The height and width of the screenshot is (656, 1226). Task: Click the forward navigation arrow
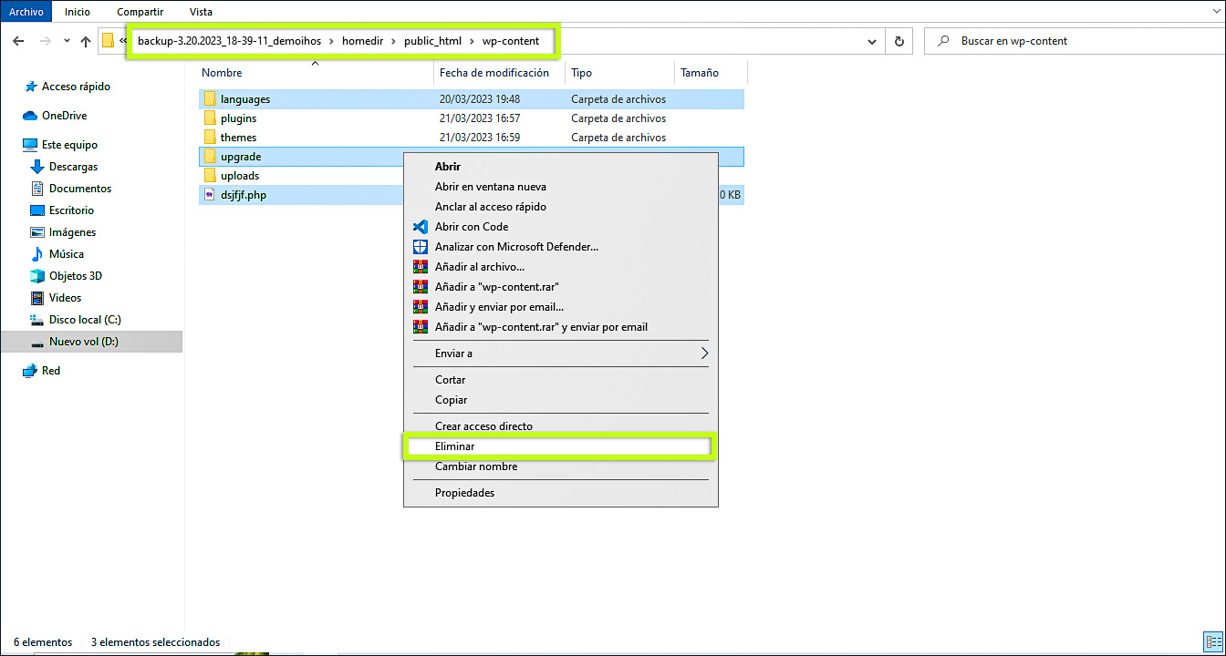46,41
